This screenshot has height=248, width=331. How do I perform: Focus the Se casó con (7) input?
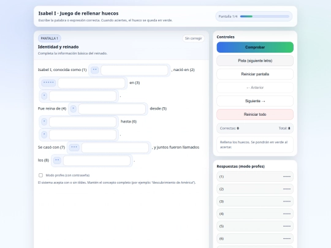115,148
